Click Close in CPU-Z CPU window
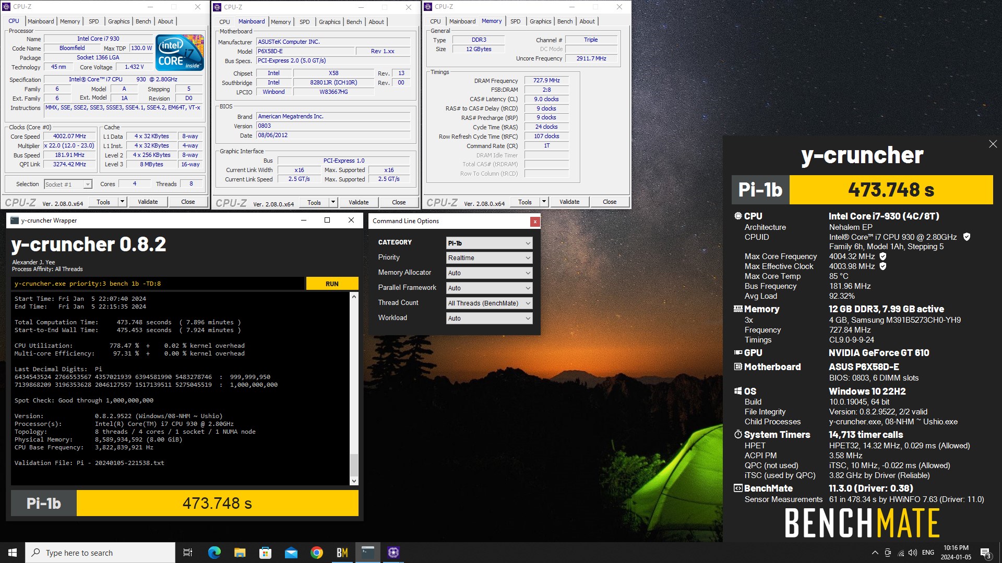The image size is (1002, 563). (x=188, y=202)
